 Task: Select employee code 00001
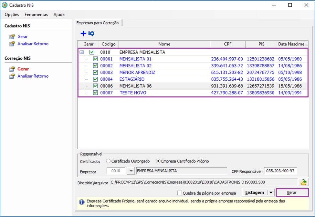tap(107, 59)
